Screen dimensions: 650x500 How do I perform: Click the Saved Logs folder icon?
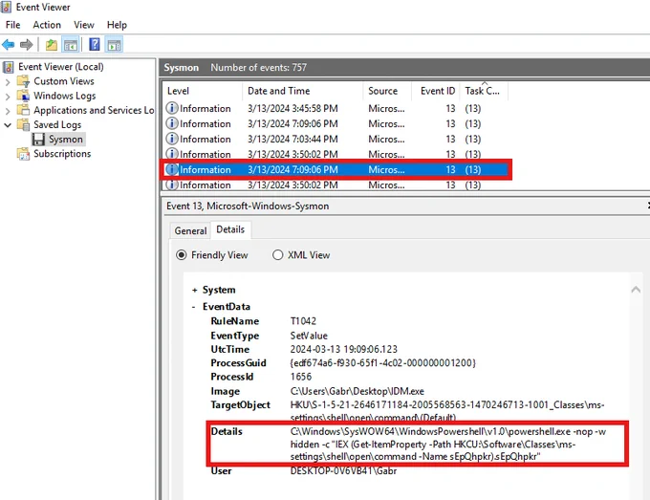23,125
